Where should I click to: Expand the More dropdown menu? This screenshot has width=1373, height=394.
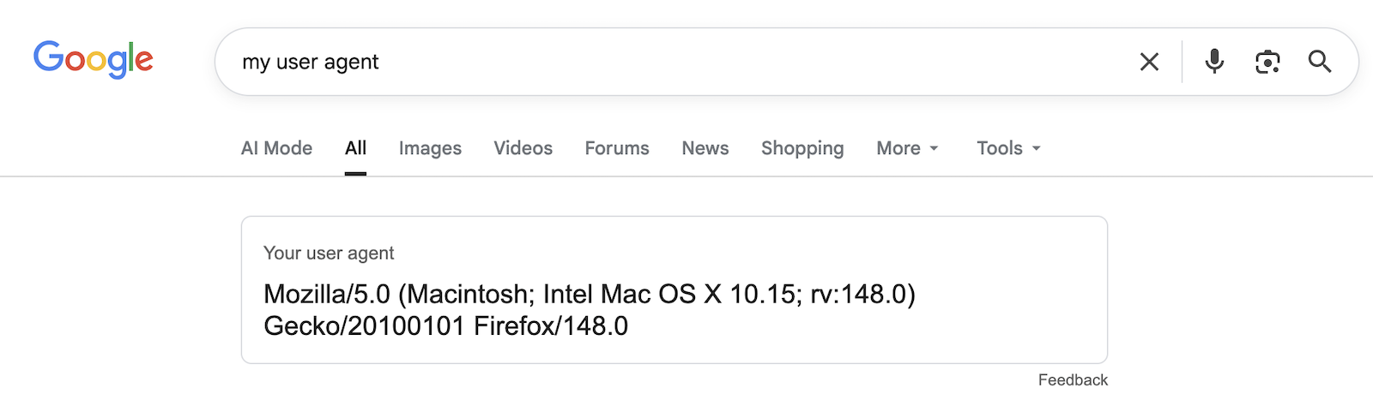point(898,148)
